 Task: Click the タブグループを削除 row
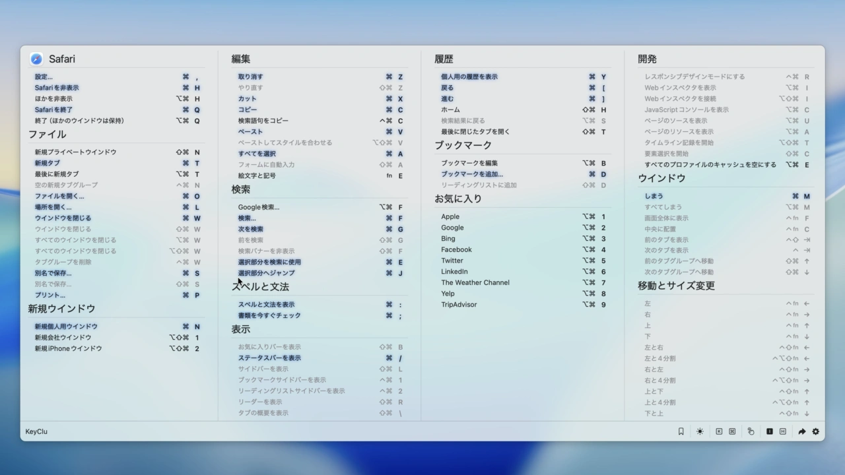[x=118, y=262]
